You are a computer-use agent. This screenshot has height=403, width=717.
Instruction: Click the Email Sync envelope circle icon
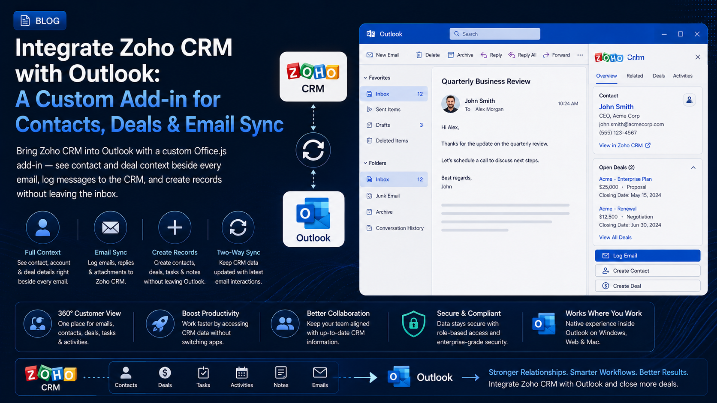[x=111, y=227]
